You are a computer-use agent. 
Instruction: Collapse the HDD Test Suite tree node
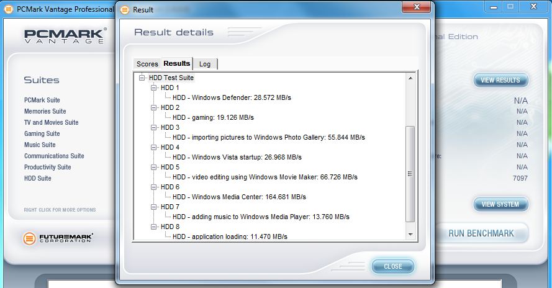coord(142,78)
